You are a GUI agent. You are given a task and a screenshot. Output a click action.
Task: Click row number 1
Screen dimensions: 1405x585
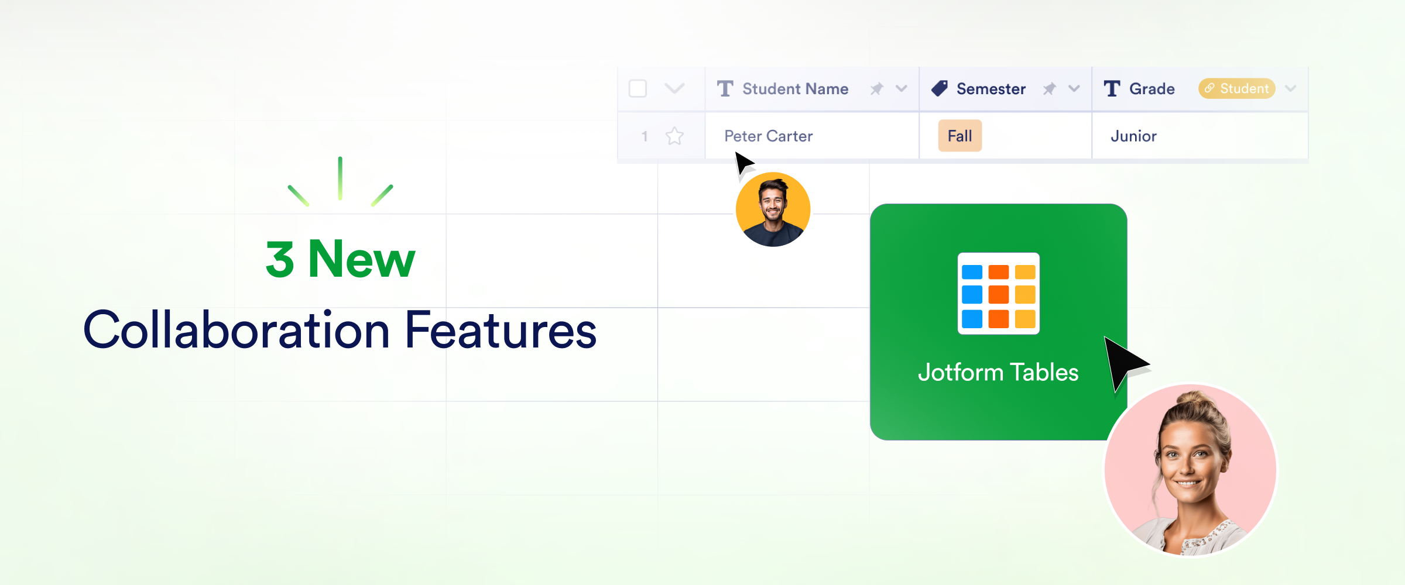pos(645,136)
